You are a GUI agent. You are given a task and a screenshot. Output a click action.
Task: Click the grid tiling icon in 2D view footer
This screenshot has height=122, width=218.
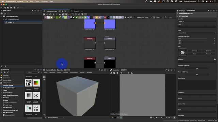tap(151, 118)
